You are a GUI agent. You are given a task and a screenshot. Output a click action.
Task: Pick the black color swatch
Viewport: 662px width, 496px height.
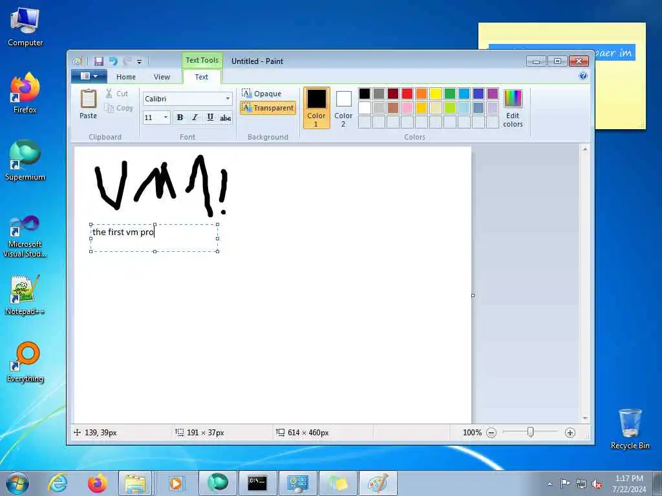click(x=365, y=93)
